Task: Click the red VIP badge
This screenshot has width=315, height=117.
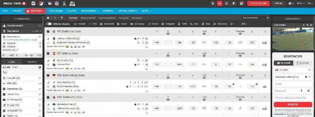Action: click(220, 3)
